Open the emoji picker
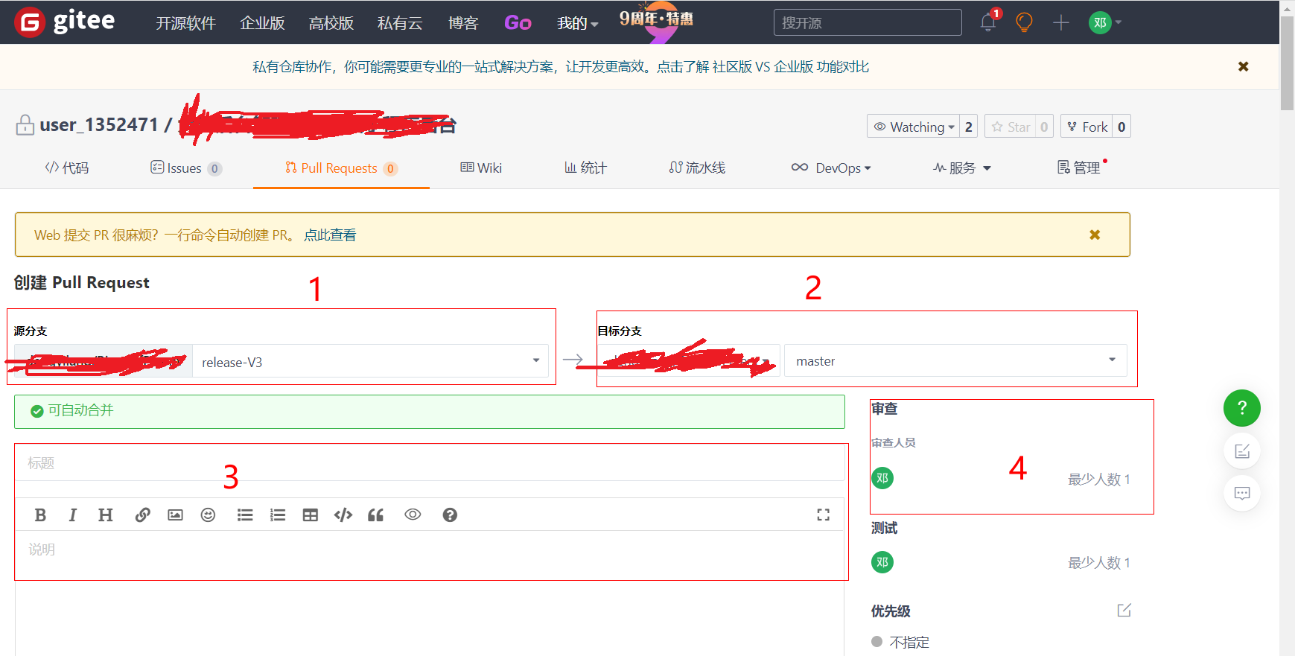1295x656 pixels. tap(208, 515)
